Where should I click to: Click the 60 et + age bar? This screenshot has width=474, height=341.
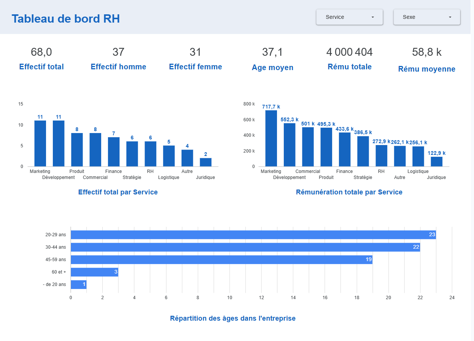pos(94,272)
